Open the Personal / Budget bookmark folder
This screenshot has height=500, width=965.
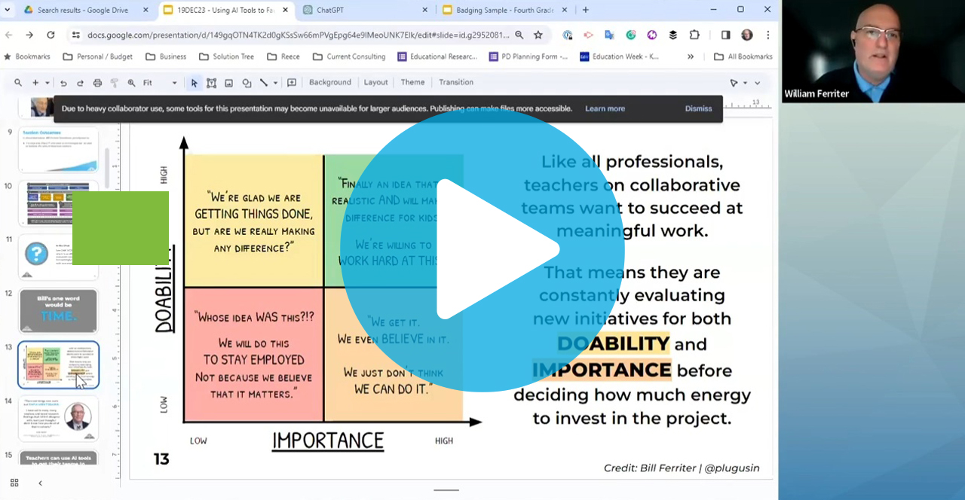(x=97, y=56)
